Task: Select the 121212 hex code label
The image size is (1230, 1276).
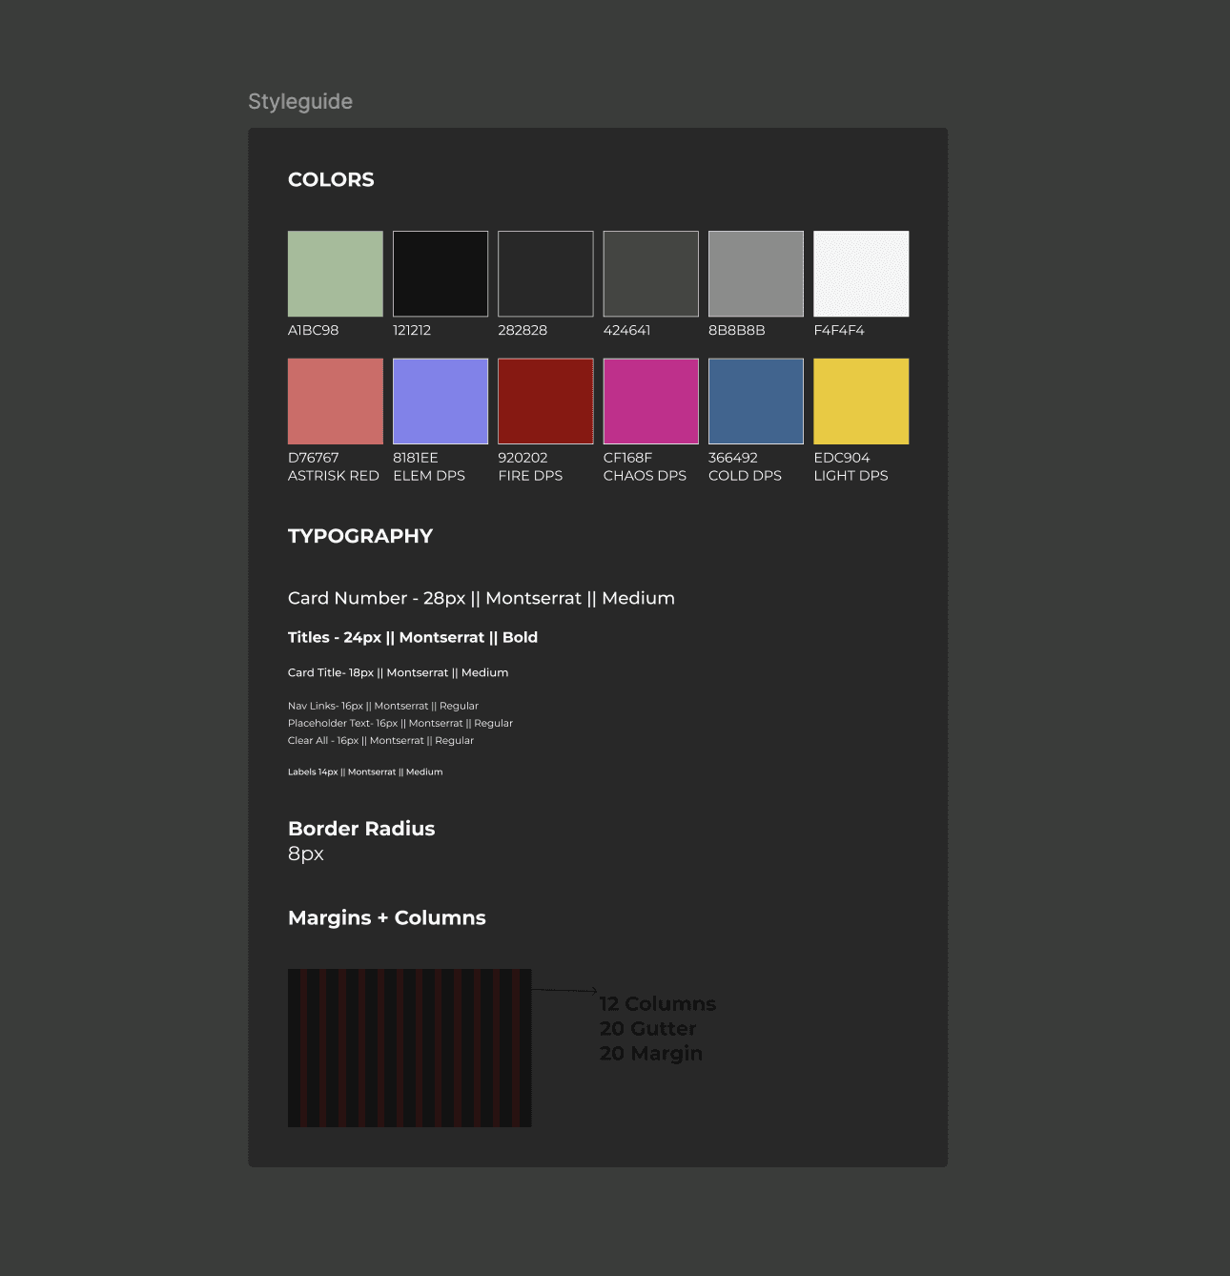Action: tap(412, 330)
